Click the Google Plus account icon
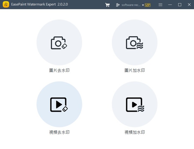 (118, 5)
